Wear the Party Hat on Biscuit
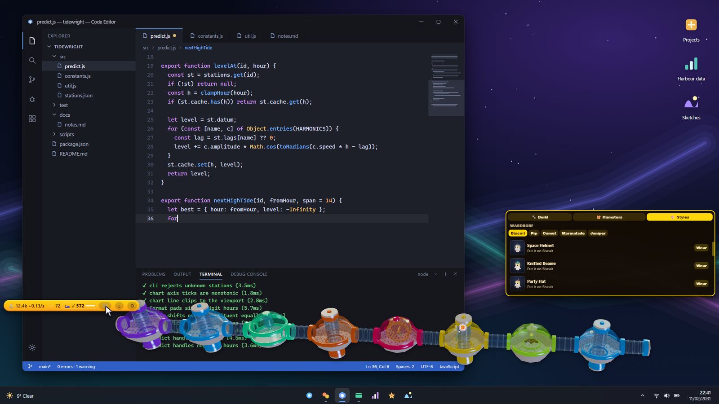Screen dimensions: 719x404 coord(701,284)
